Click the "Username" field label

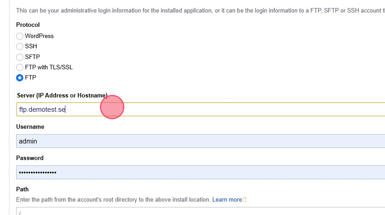30,127
